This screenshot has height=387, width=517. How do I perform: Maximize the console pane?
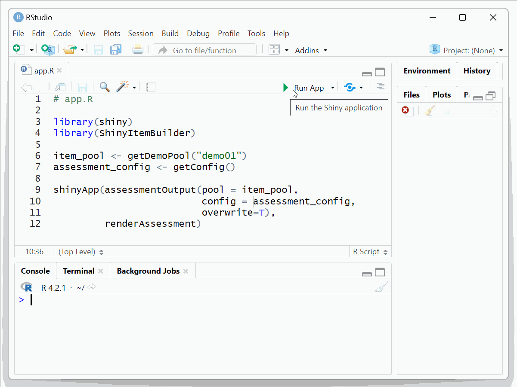pyautogui.click(x=380, y=272)
